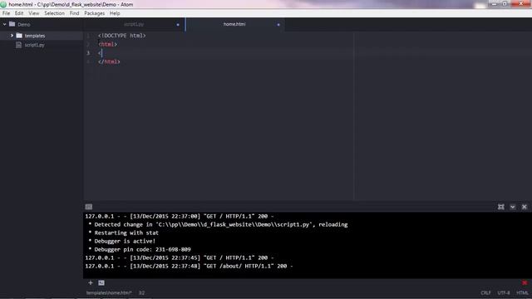This screenshot has height=299, width=532.
Task: Change HTML grammar selector
Action: pyautogui.click(x=523, y=293)
